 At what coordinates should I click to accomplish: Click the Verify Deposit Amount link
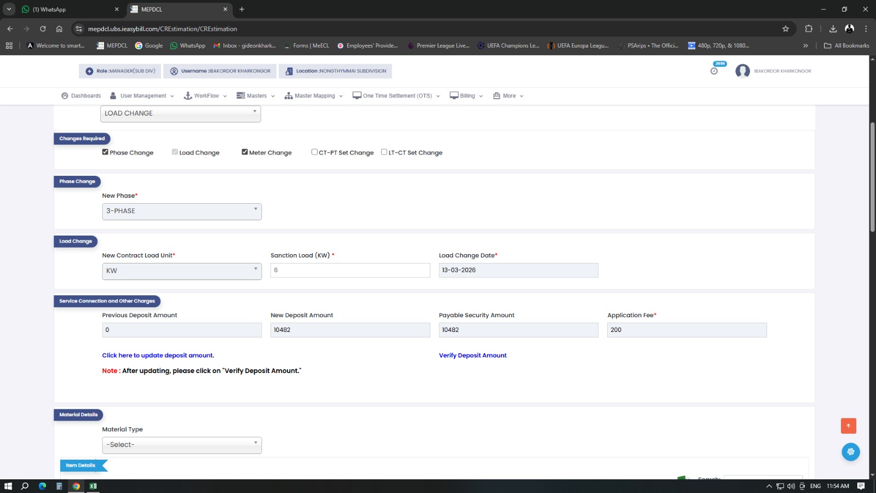(x=472, y=356)
